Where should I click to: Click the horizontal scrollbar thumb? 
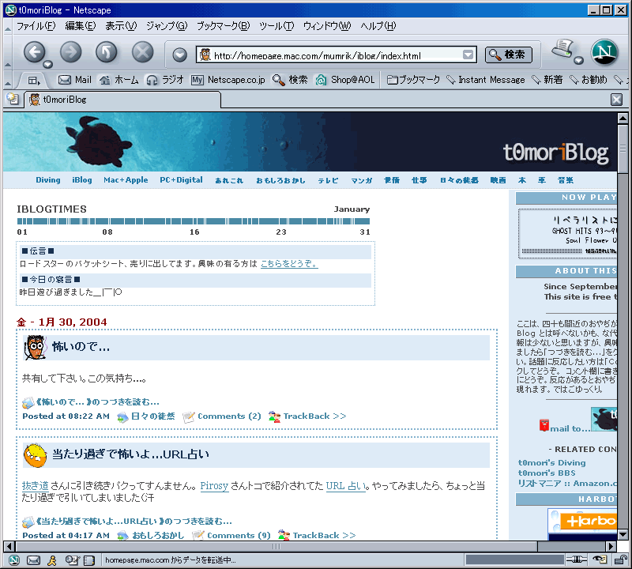tap(276, 546)
